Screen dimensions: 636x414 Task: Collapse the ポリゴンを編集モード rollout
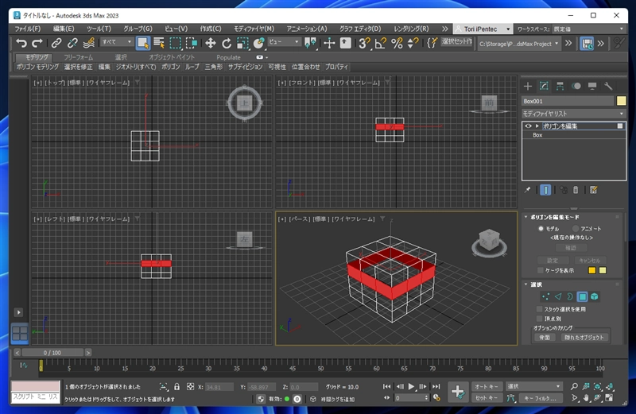click(526, 218)
